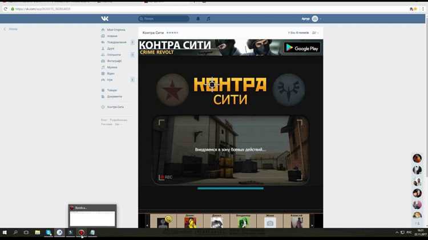Screen dimensions: 428x240
Task: Open the Windows Start menu
Action: click(x=5, y=233)
